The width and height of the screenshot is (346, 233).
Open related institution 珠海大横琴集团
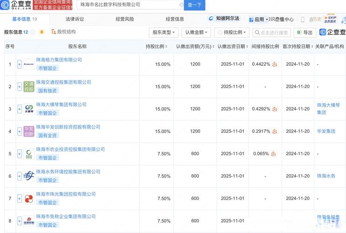328,109
